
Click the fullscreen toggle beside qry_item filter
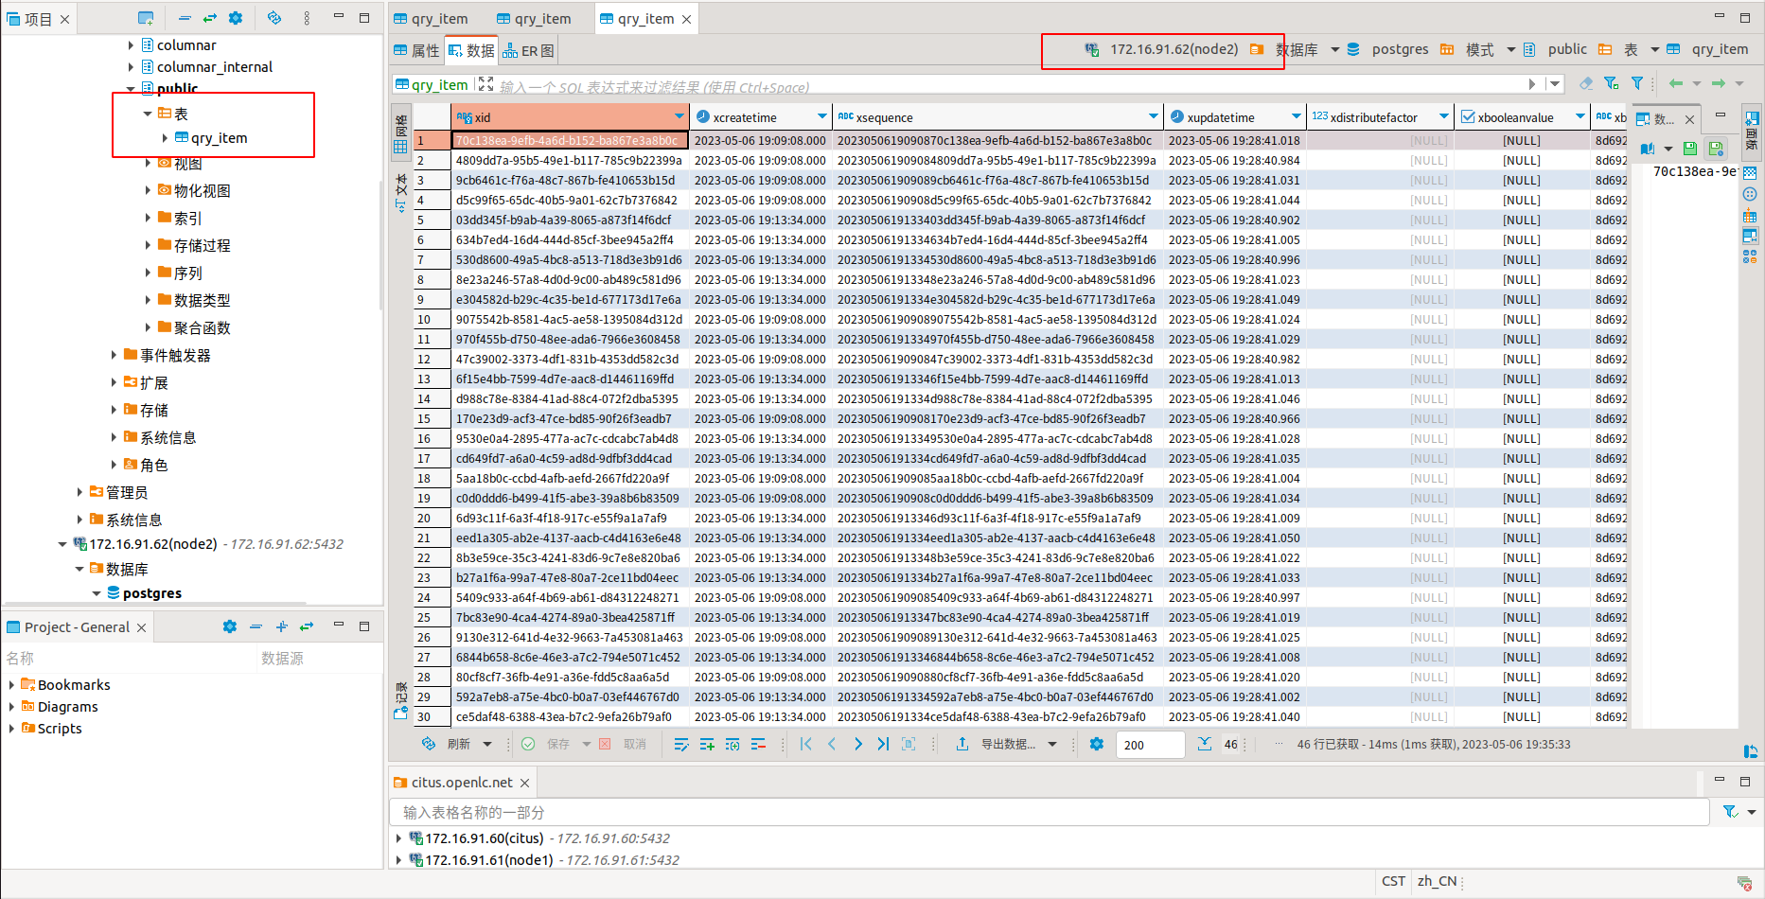(485, 84)
